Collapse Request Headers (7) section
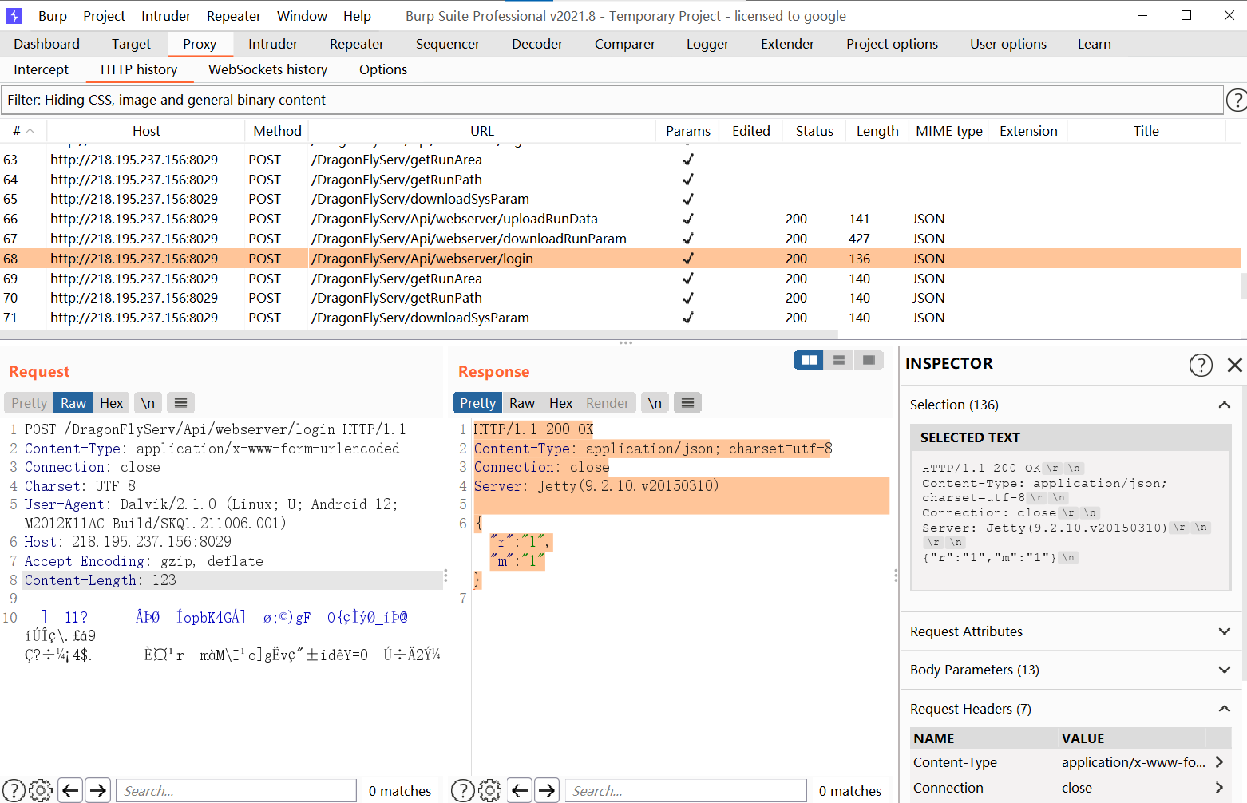The width and height of the screenshot is (1247, 803). tap(1224, 709)
